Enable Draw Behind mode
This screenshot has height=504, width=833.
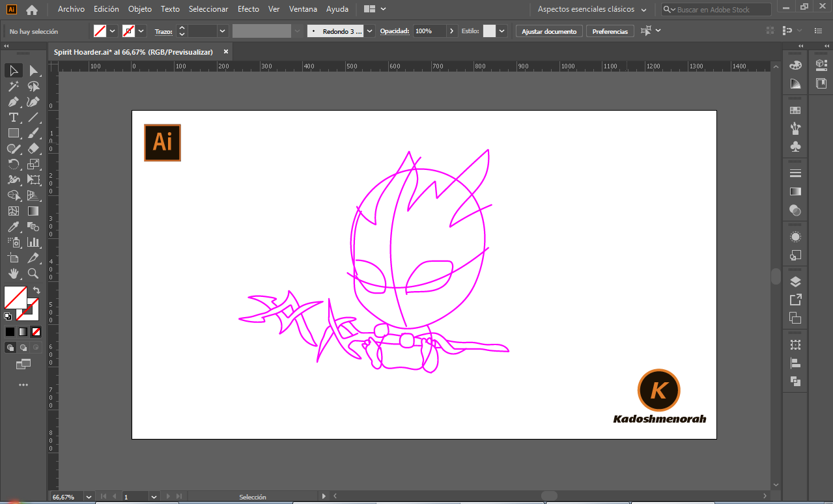click(x=23, y=348)
